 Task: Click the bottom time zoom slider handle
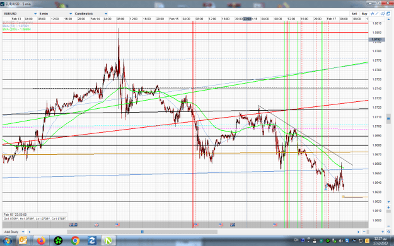(368, 232)
